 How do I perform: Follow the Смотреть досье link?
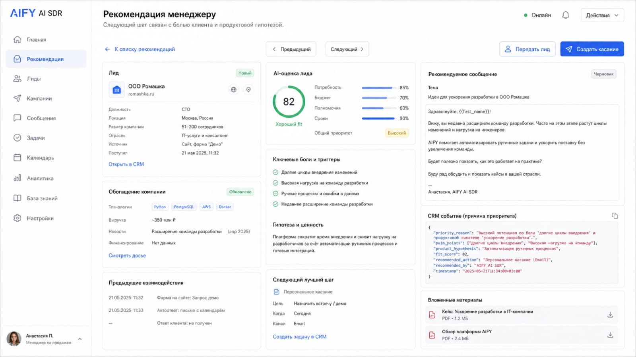(x=127, y=255)
